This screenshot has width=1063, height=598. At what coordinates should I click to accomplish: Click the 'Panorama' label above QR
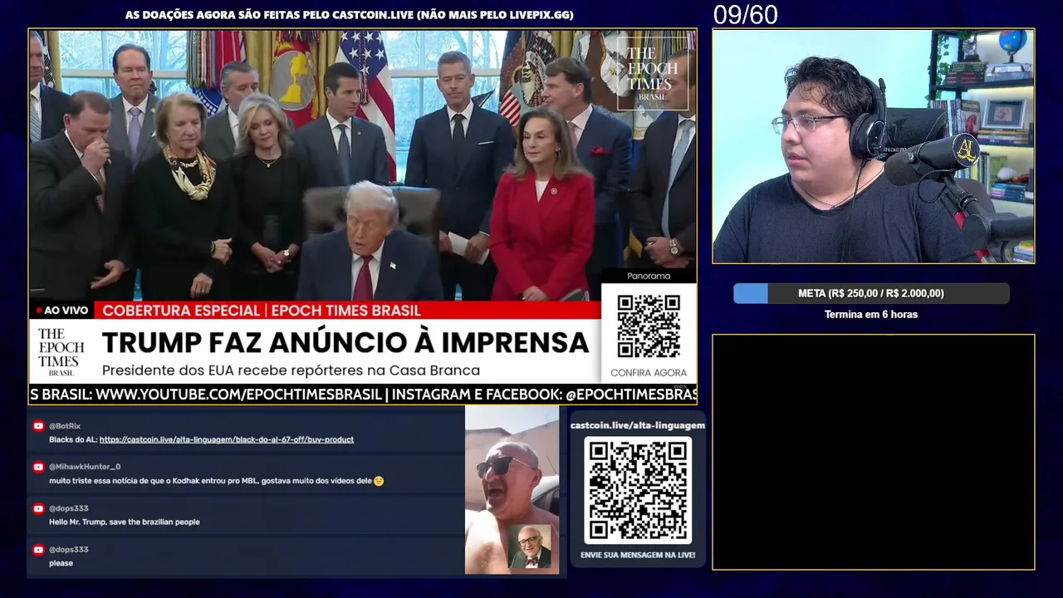pyautogui.click(x=649, y=277)
